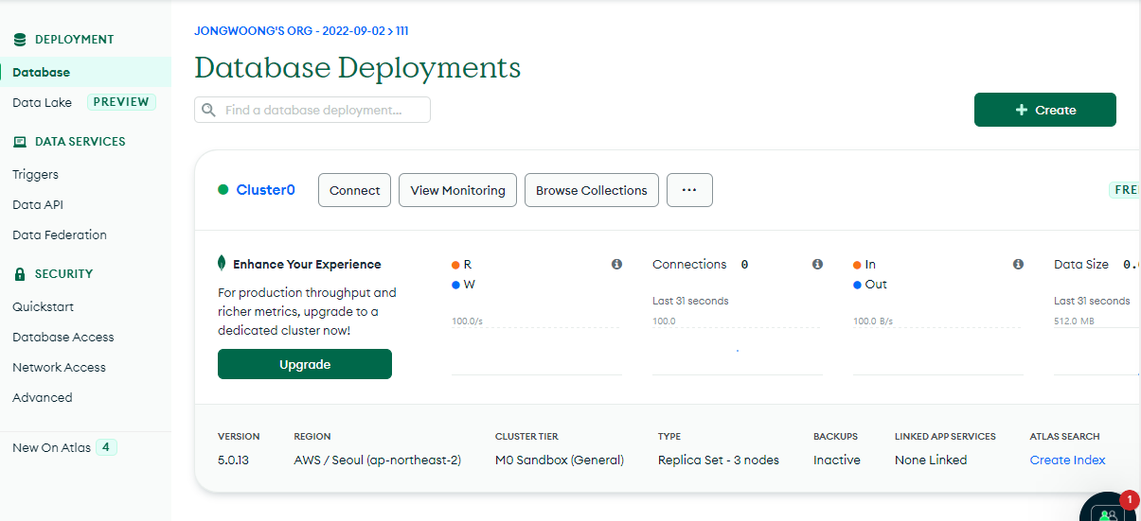Click the search magnifier icon
The width and height of the screenshot is (1141, 521).
point(208,111)
